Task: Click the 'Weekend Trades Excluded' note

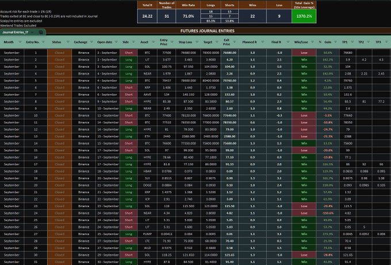Action: click(18, 26)
